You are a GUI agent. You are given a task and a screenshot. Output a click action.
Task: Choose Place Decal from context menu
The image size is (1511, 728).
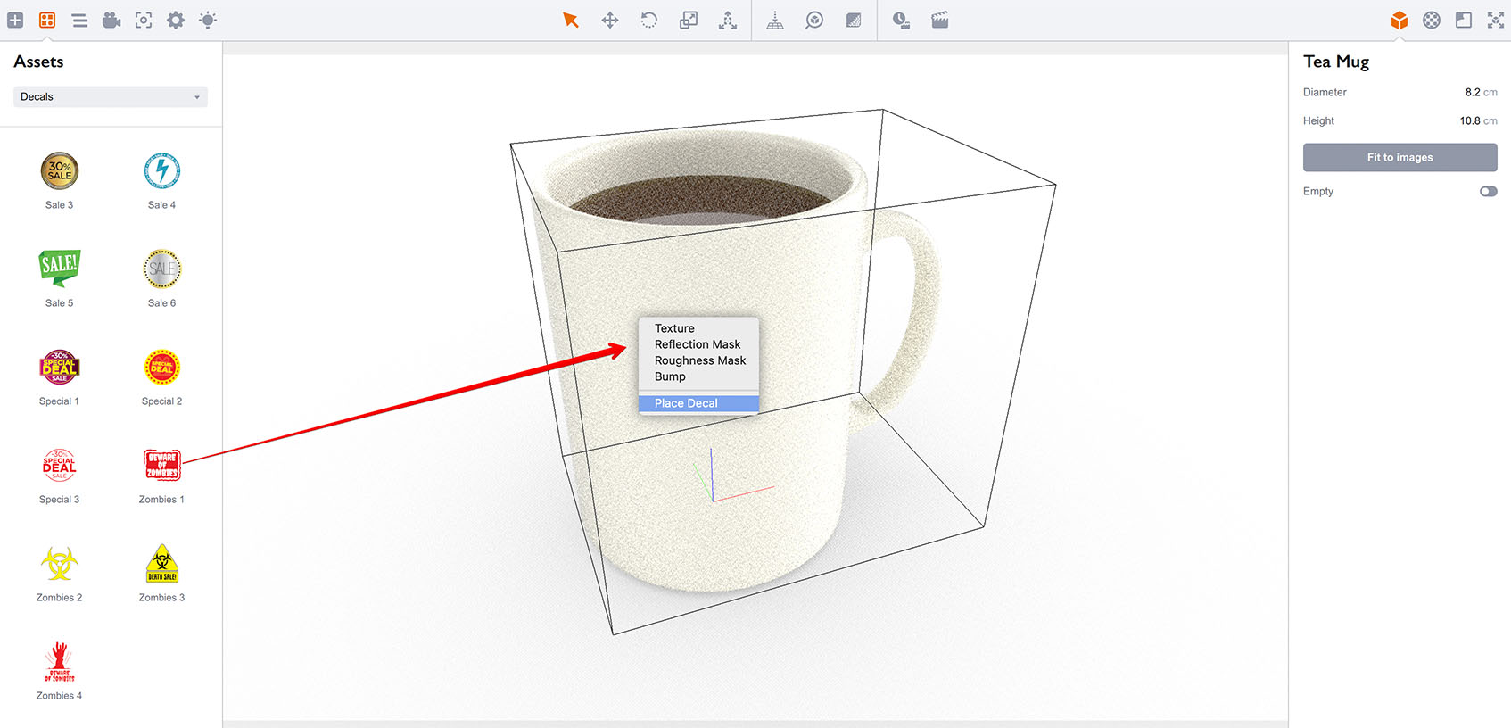[x=686, y=403]
